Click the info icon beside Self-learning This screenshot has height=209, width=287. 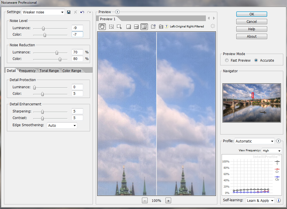pos(278,200)
